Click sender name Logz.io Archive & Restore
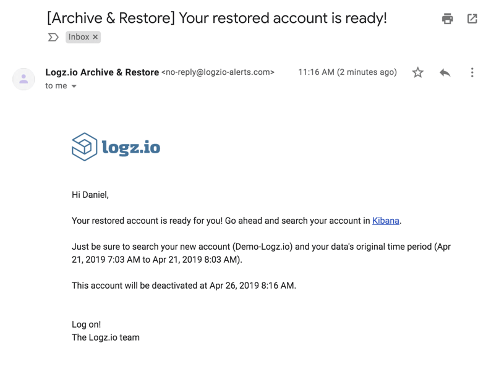This screenshot has width=486, height=369. [x=102, y=72]
